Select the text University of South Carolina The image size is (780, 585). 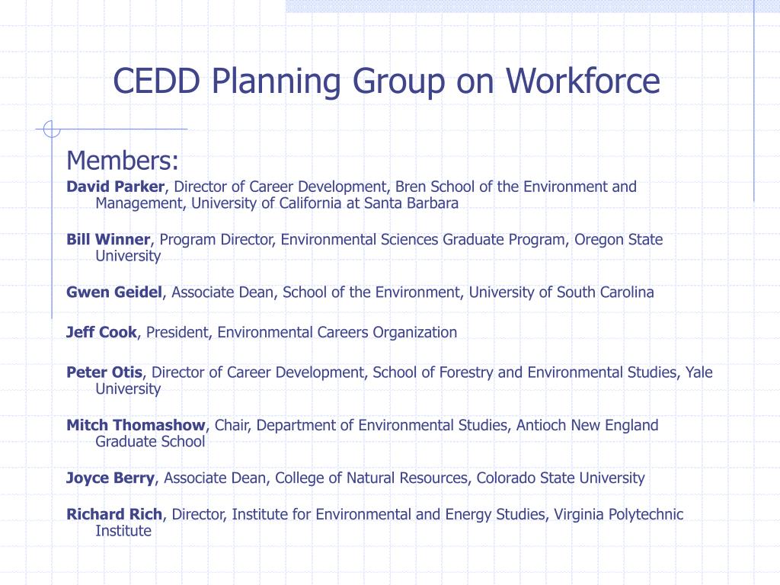(561, 292)
